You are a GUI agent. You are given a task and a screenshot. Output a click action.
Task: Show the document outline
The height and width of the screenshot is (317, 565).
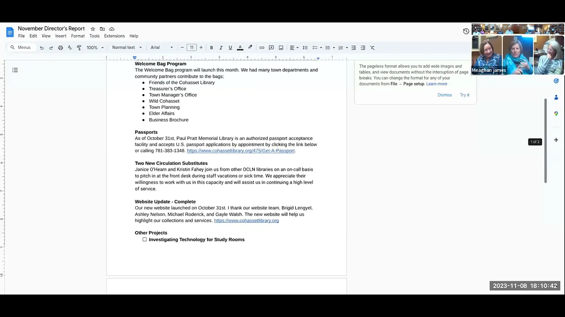(x=15, y=70)
